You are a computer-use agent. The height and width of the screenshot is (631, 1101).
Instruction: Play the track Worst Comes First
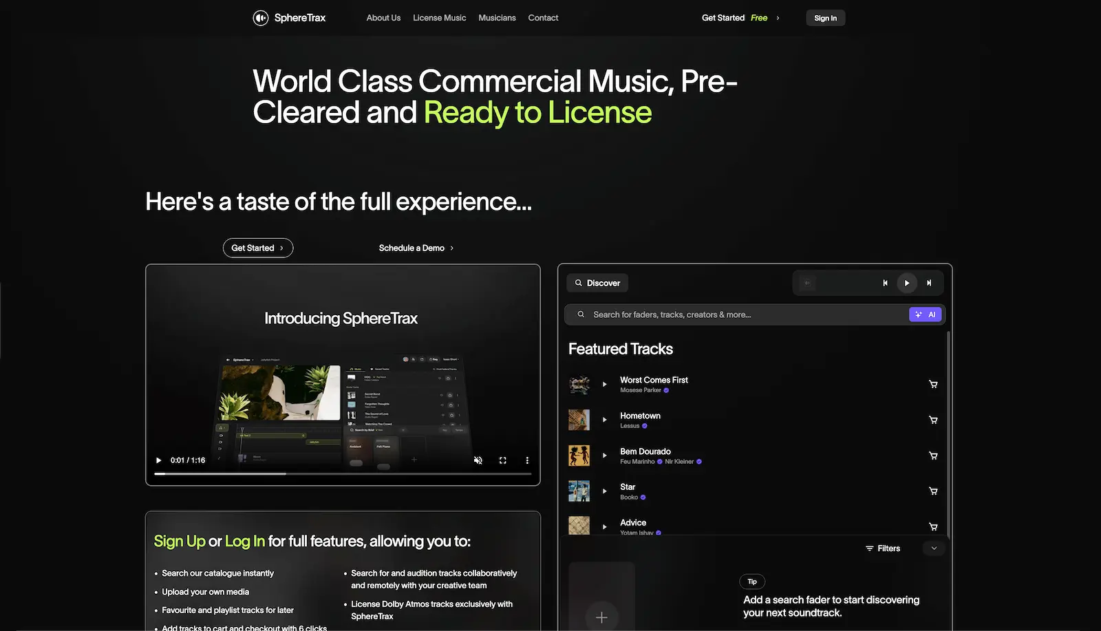(x=605, y=384)
